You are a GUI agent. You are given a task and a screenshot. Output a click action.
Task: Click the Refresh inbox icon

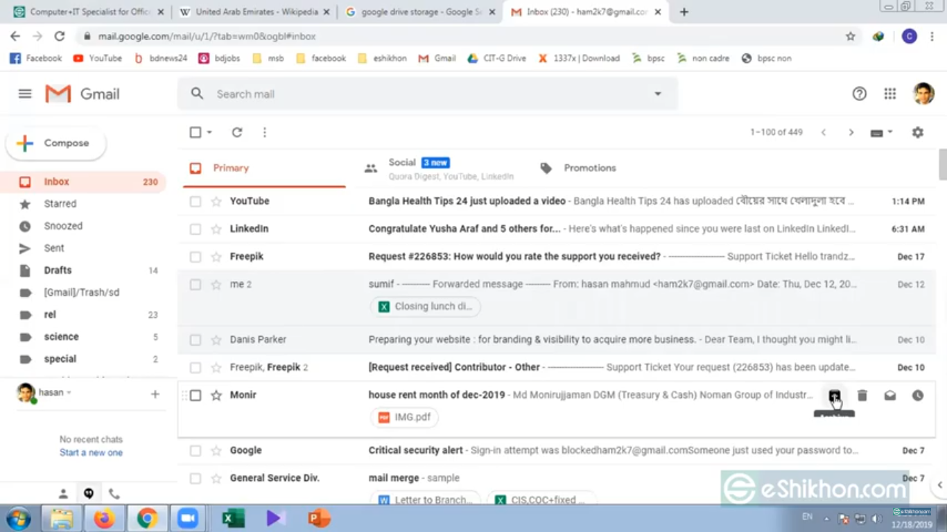point(237,132)
